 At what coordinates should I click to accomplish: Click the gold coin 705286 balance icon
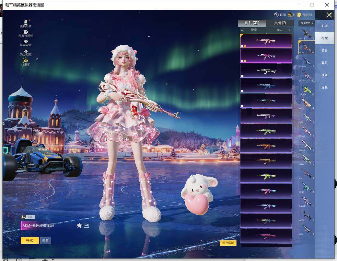[299, 15]
